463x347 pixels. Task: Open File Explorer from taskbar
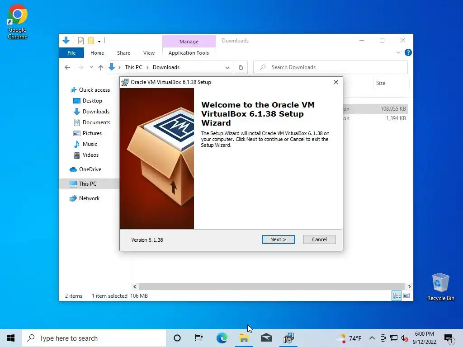(244, 338)
